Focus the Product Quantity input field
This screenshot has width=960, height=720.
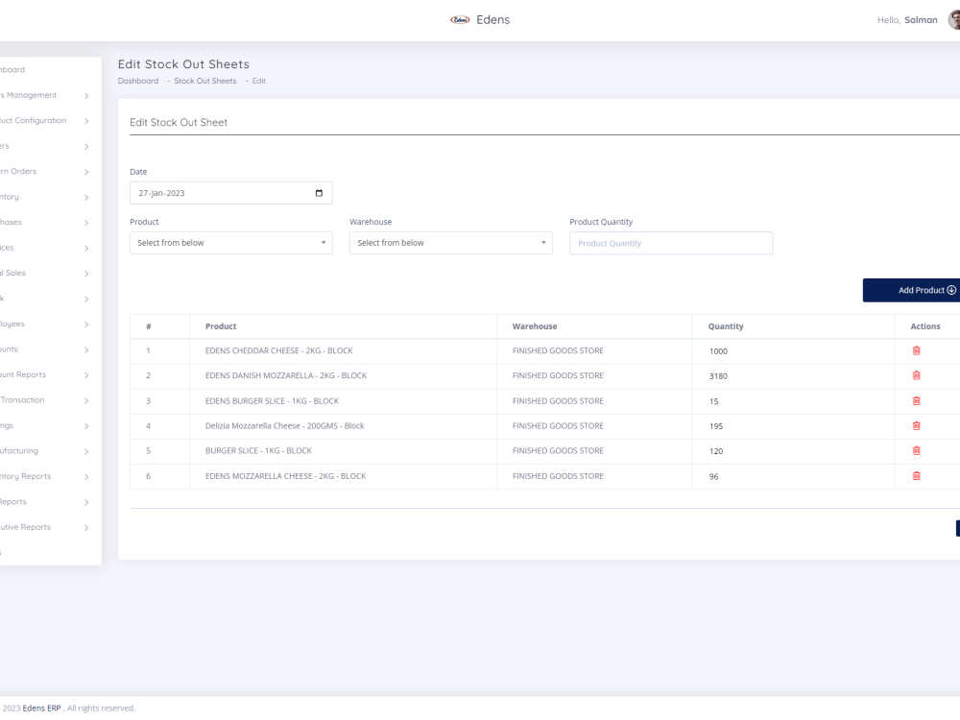tap(671, 243)
